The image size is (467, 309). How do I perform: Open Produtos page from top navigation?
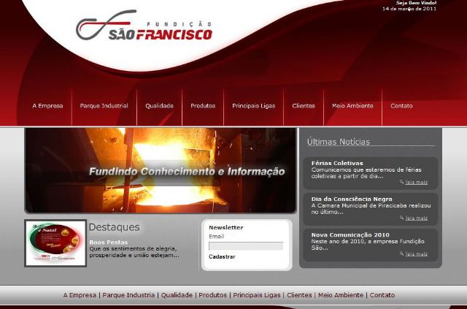[203, 106]
